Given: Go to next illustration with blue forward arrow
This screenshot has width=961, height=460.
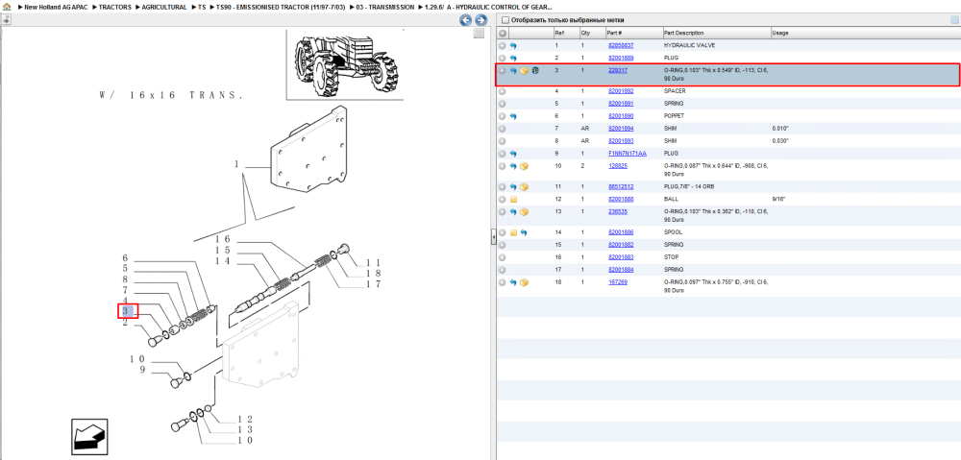Looking at the screenshot, I should point(481,20).
